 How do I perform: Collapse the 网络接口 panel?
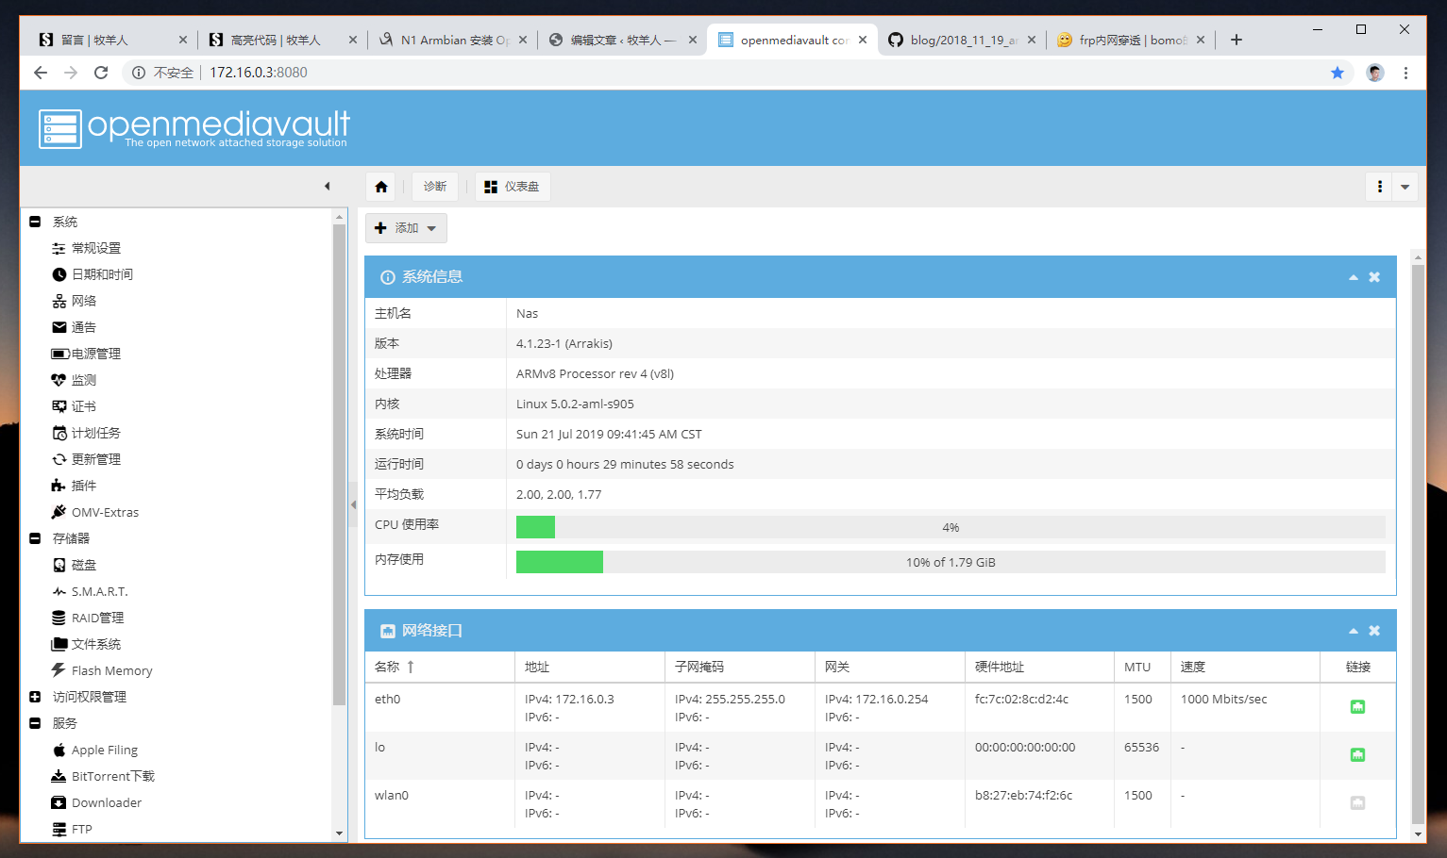coord(1353,631)
